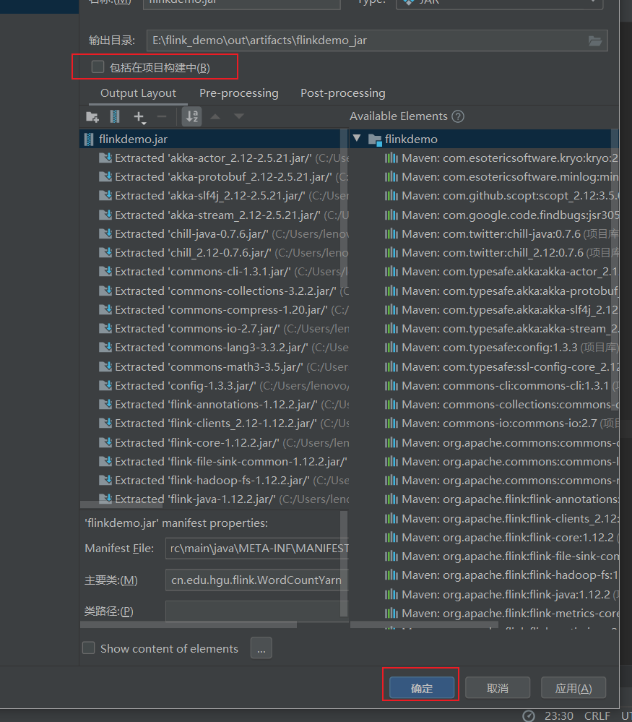Click library icon of Maven akka-slf4j entry
Image resolution: width=632 pixels, height=722 pixels.
[x=391, y=310]
